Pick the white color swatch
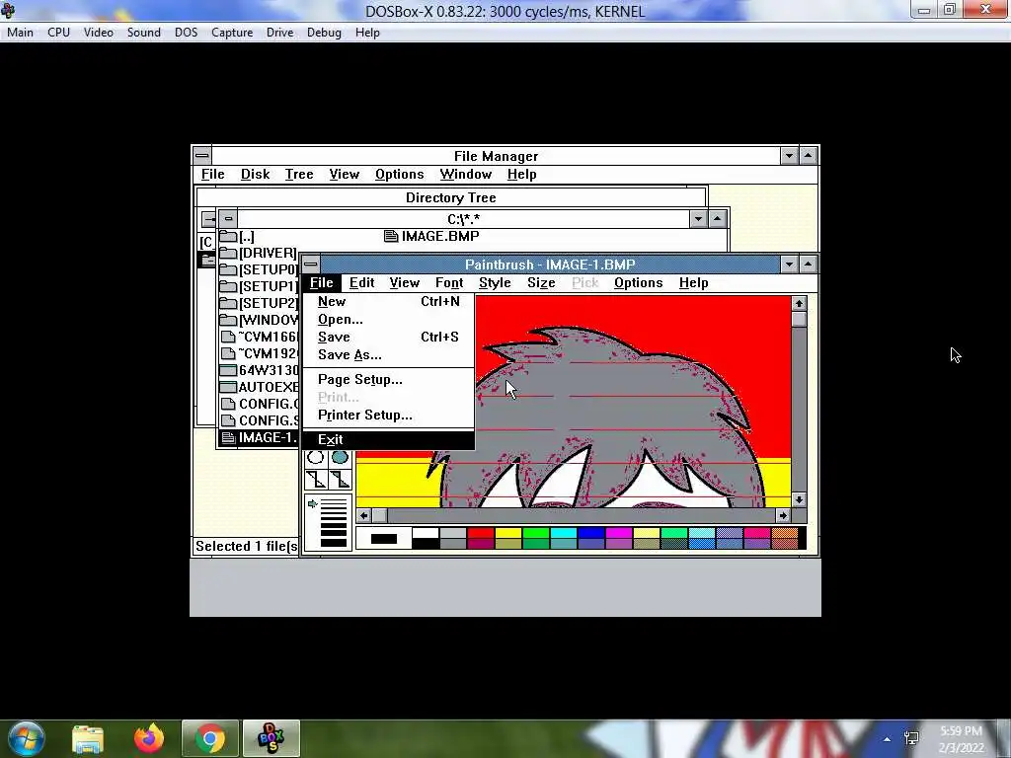1011x758 pixels. coord(425,533)
